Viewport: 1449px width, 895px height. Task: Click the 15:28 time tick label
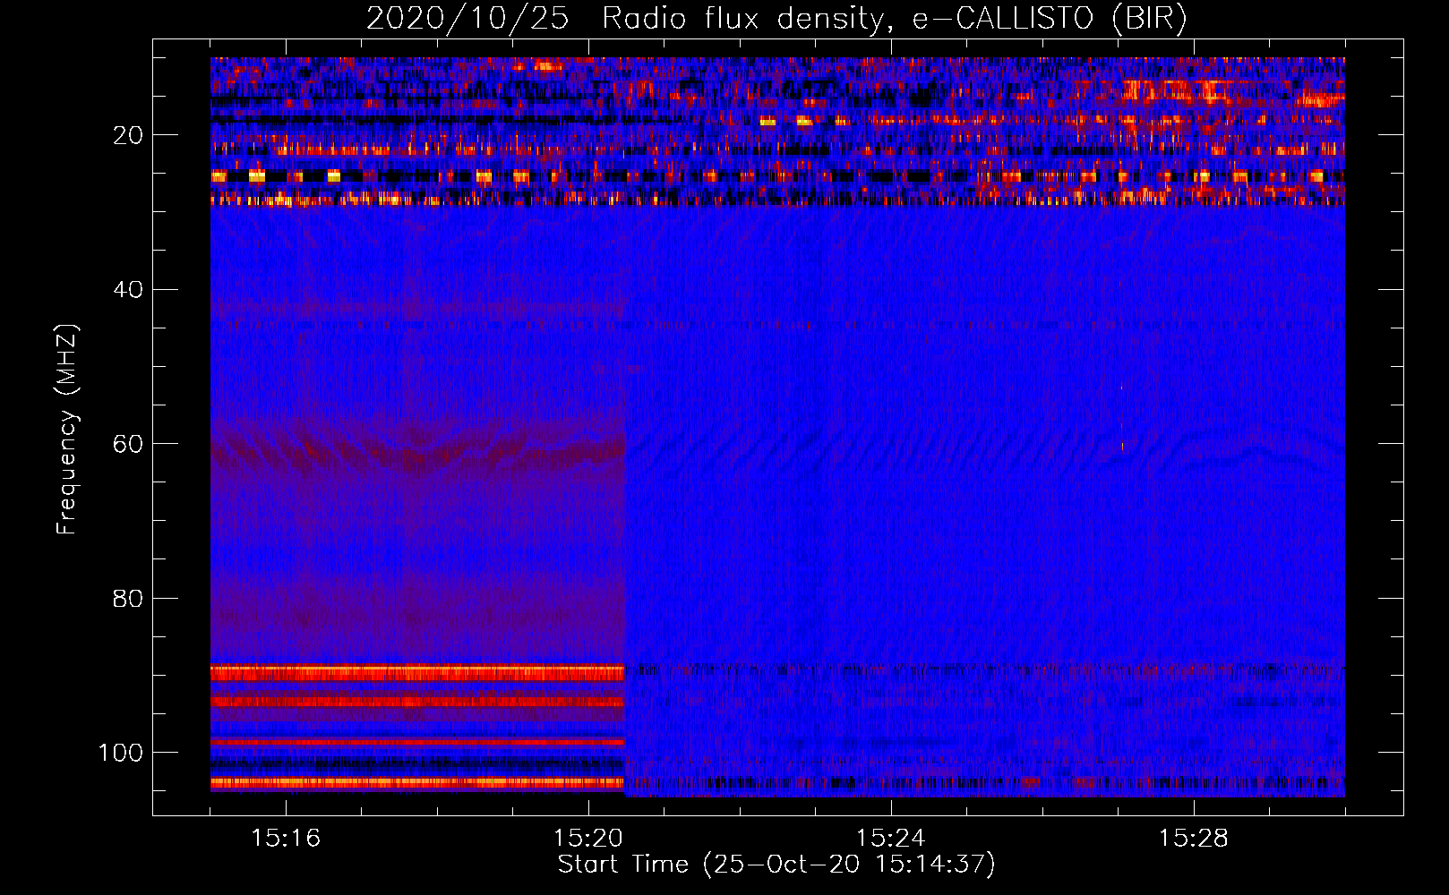click(x=1194, y=839)
